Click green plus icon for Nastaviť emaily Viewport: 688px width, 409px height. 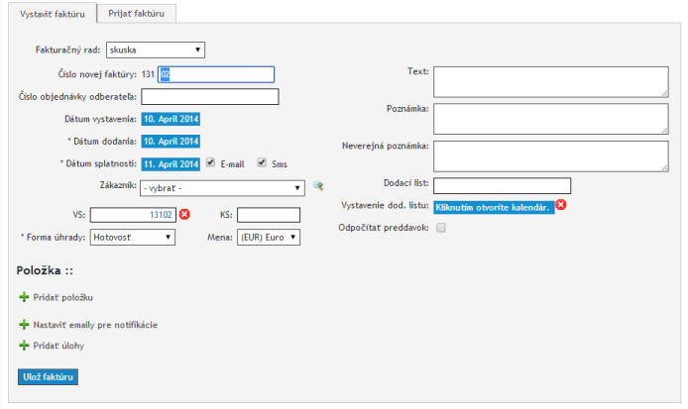(x=25, y=325)
